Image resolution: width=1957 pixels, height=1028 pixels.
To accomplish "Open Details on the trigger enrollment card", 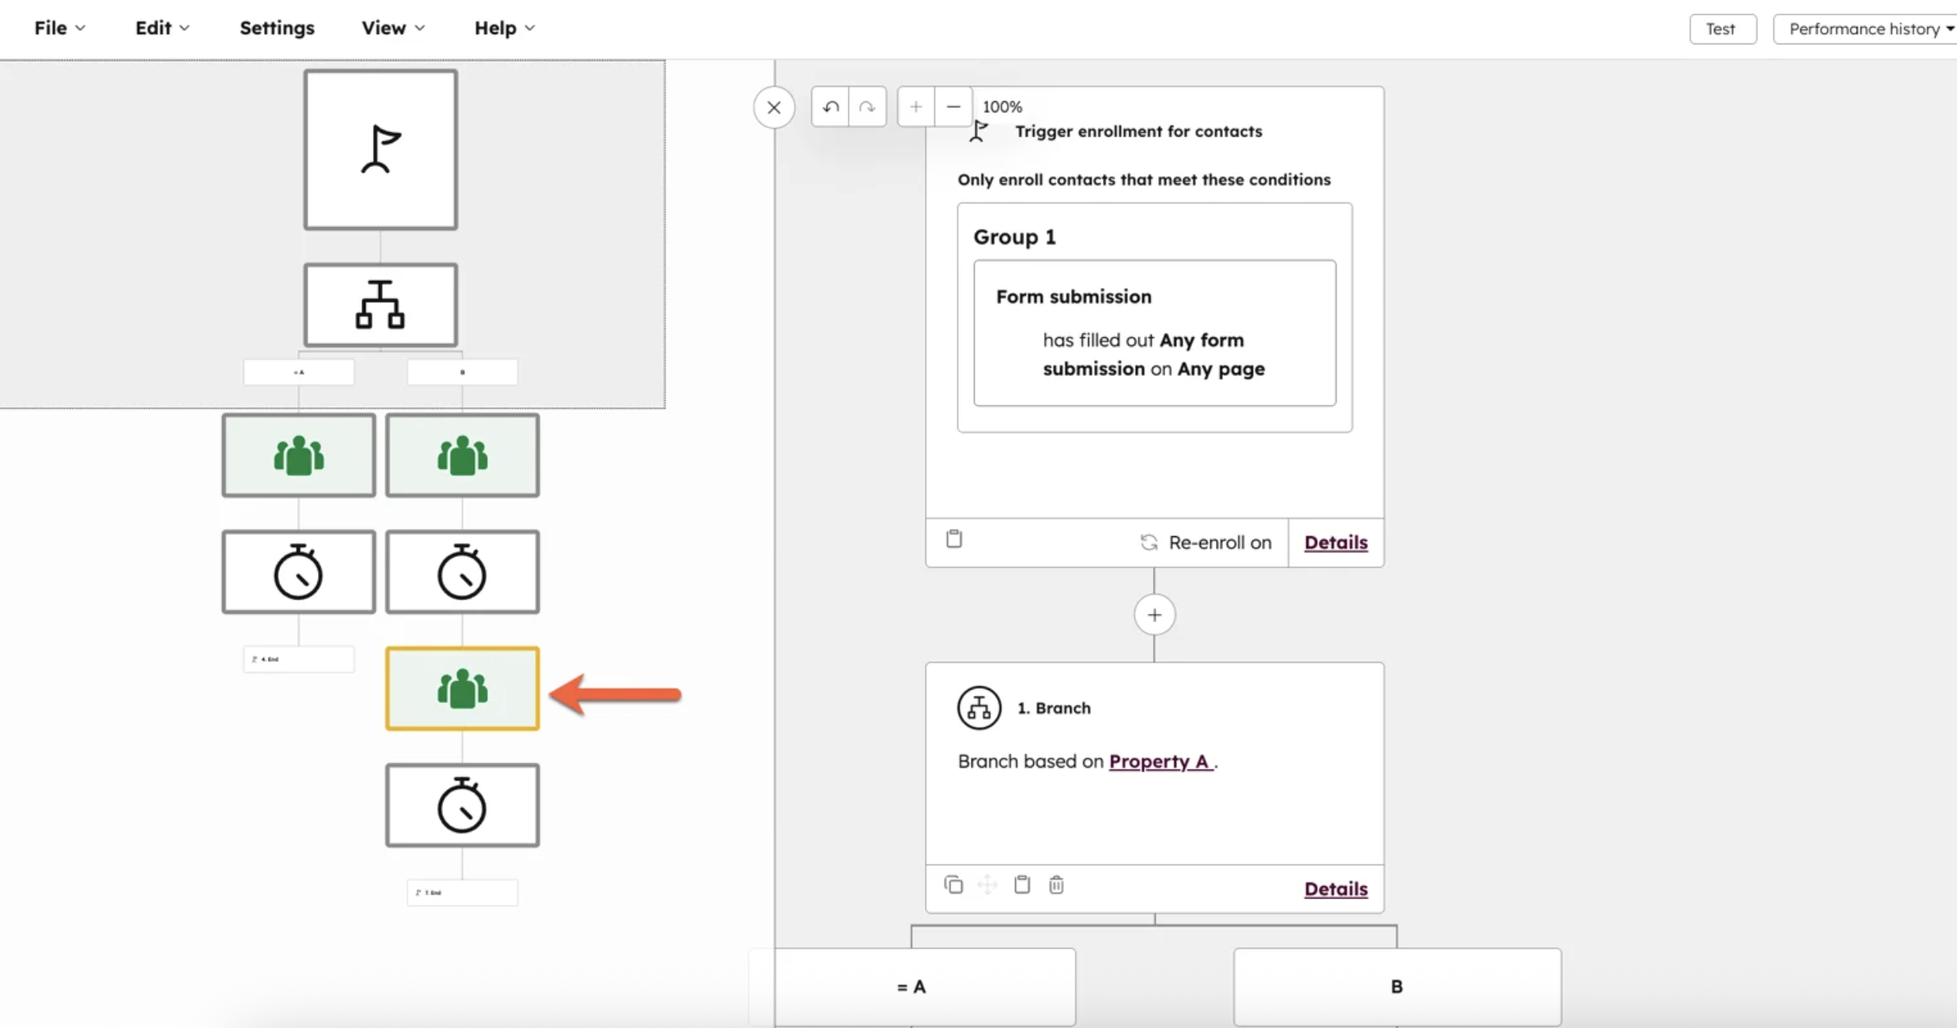I will pos(1335,542).
